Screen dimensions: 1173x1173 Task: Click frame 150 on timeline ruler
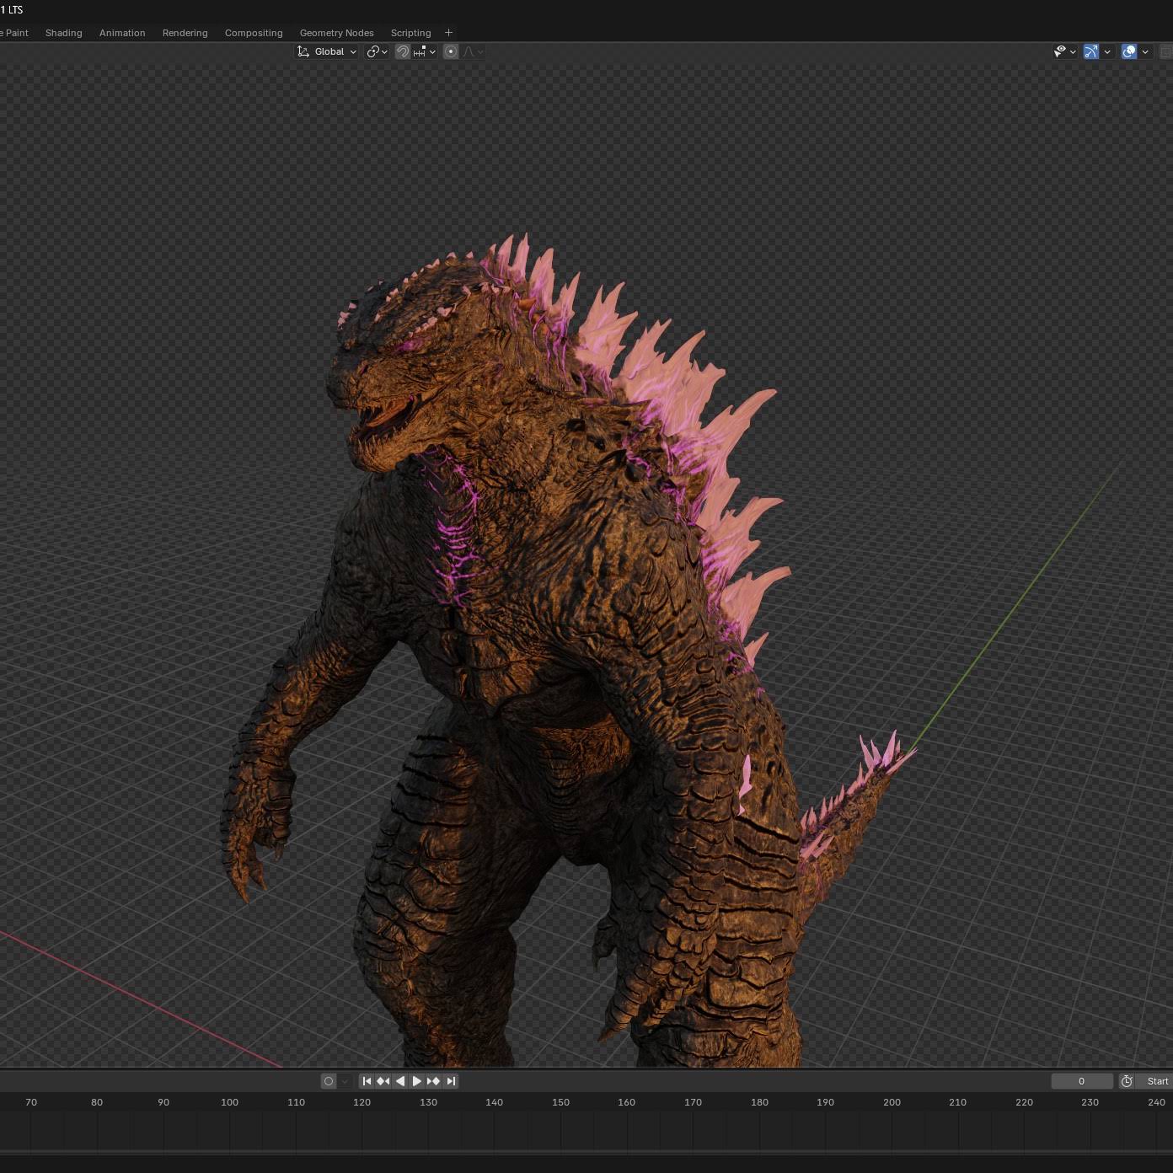560,1102
